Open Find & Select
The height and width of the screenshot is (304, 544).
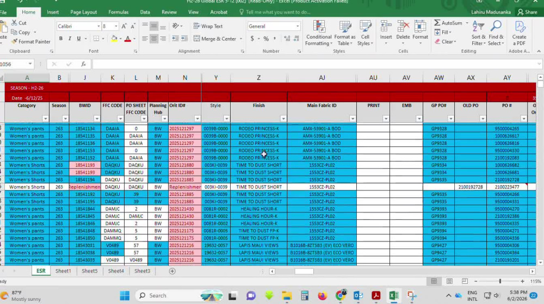496,33
